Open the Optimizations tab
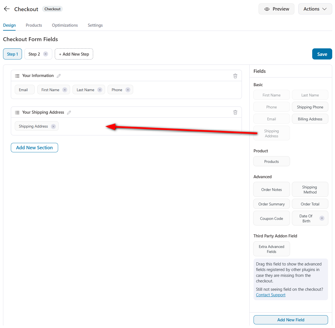 (x=65, y=25)
